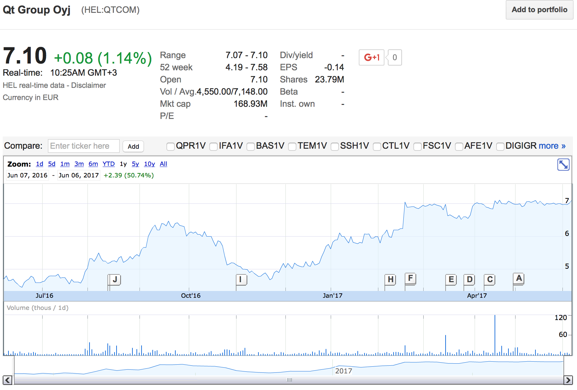The width and height of the screenshot is (577, 390).
Task: Click the Jan'17 axis label
Action: click(x=332, y=296)
